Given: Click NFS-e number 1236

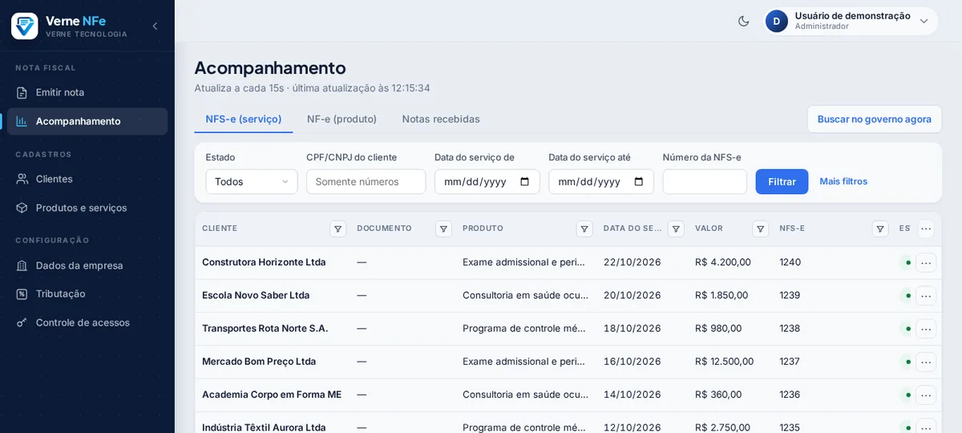Looking at the screenshot, I should [x=790, y=395].
